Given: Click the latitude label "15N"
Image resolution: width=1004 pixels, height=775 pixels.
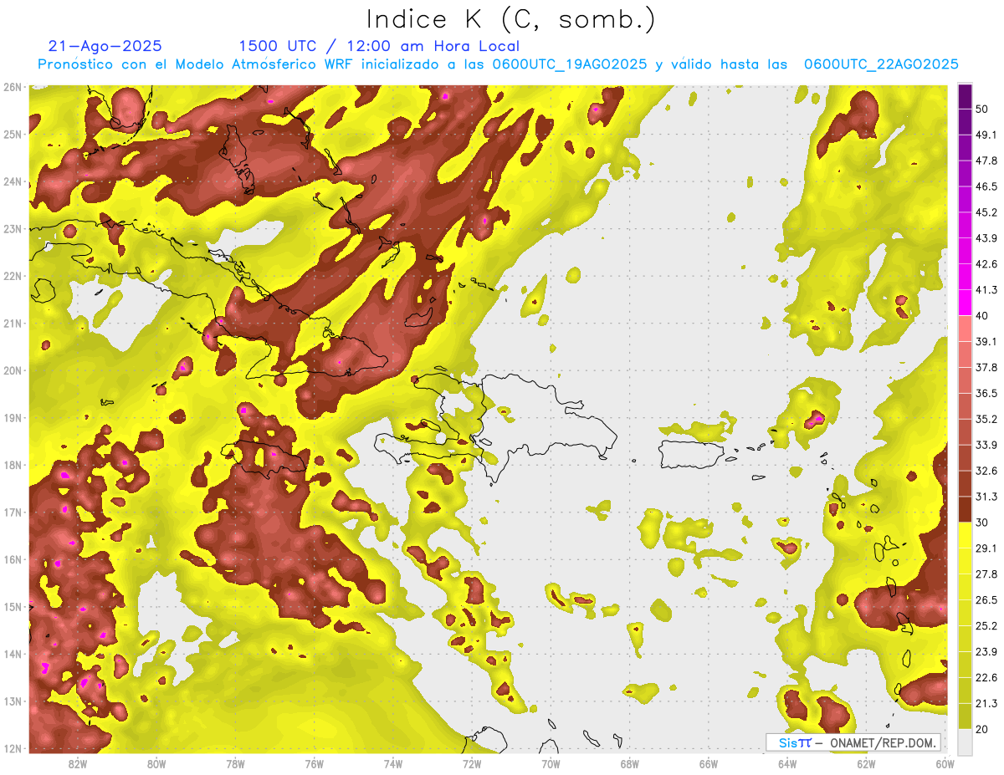Looking at the screenshot, I should click(12, 606).
